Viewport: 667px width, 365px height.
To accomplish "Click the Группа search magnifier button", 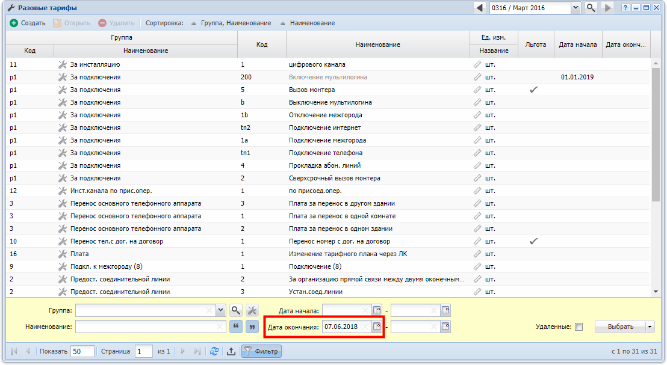I will pos(235,310).
